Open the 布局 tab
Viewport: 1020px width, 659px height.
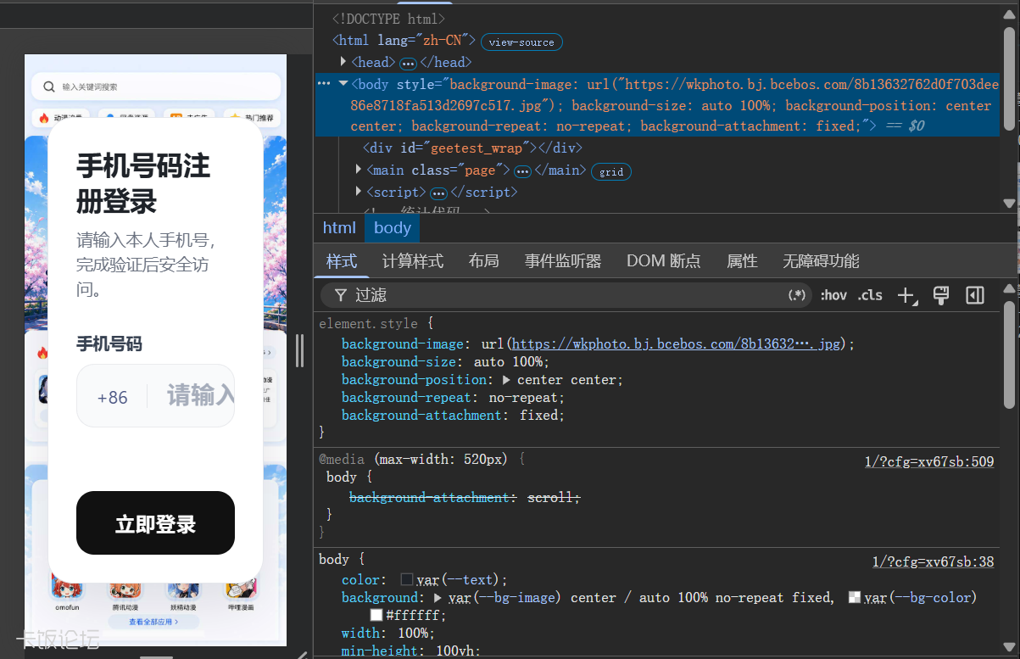pyautogui.click(x=484, y=261)
